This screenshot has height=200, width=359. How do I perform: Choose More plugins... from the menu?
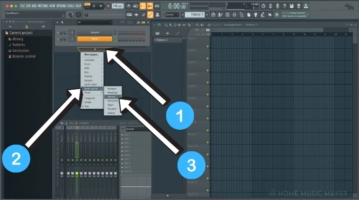point(92,54)
